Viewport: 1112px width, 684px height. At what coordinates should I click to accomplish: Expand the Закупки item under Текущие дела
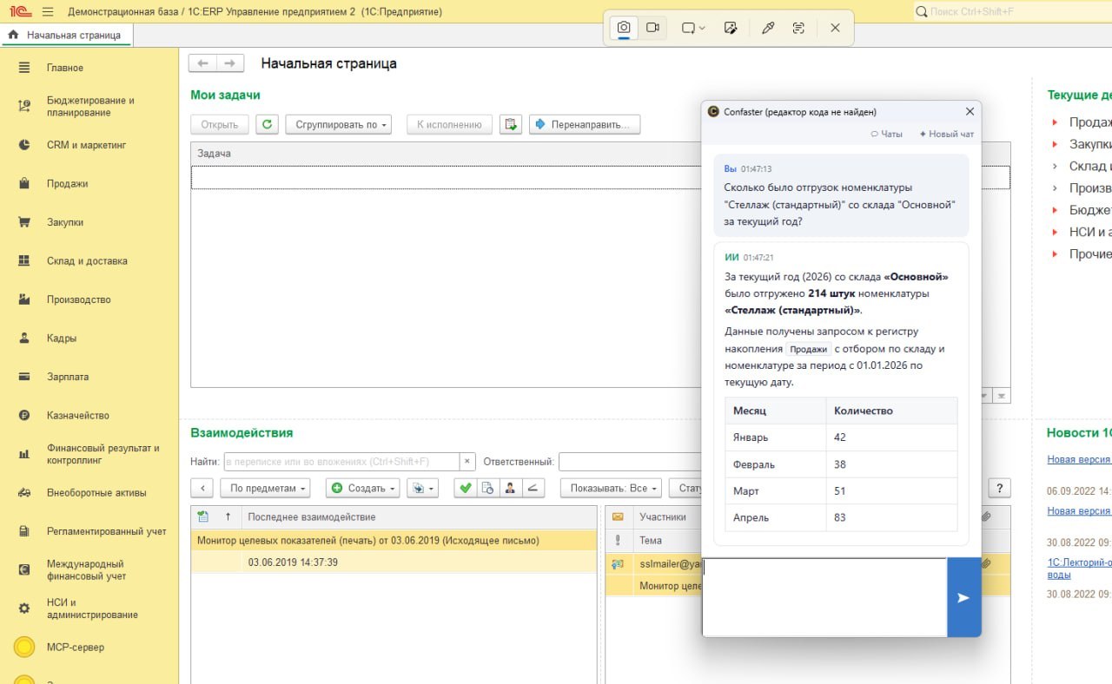pyautogui.click(x=1055, y=144)
